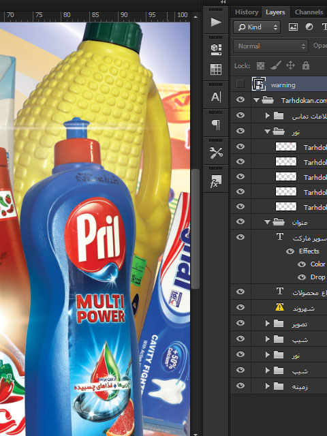Click the scroll down arrow of canvas
This screenshot has width=327, height=436.
(x=196, y=434)
